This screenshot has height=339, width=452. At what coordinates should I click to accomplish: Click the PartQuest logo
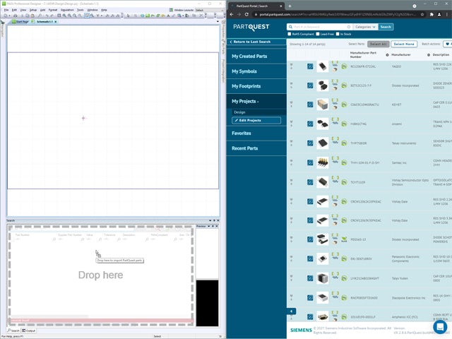pos(251,27)
